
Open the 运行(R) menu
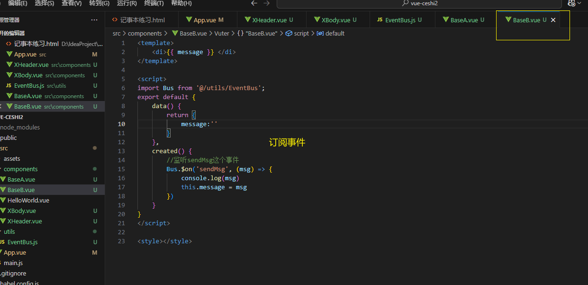pos(127,3)
